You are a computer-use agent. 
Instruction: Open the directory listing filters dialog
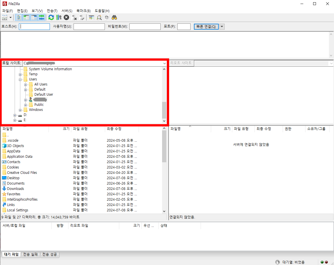pos(91,17)
